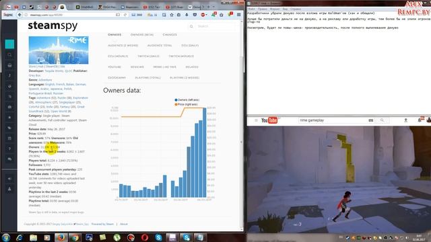Open the Opera browser taskbar icon

click(145, 237)
